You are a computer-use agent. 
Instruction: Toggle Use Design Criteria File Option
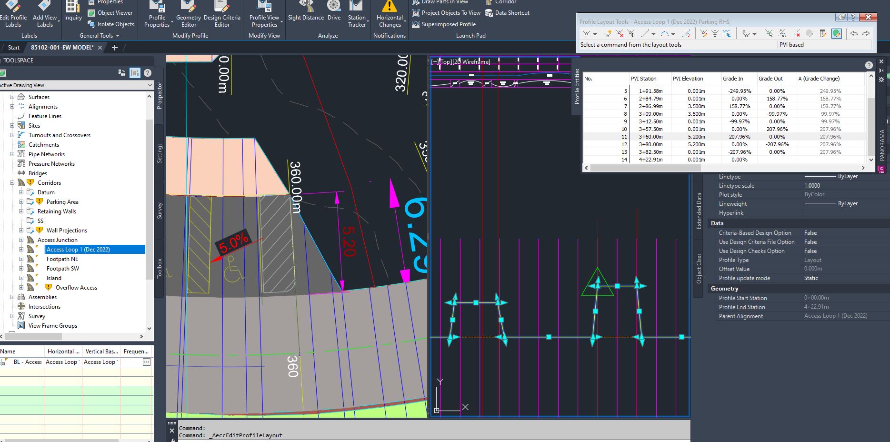point(810,241)
